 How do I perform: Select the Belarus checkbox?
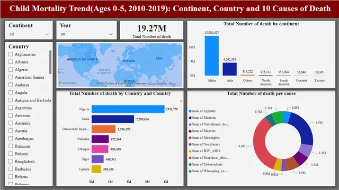tap(11, 177)
